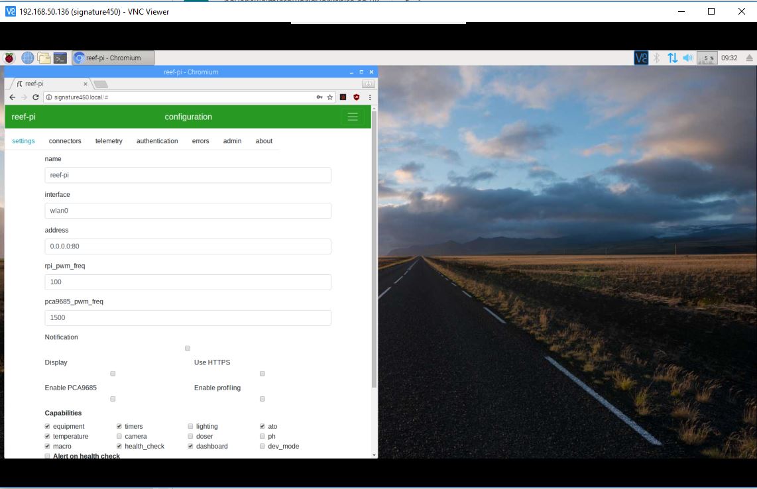Click the reef-pi brand link

pos(24,117)
